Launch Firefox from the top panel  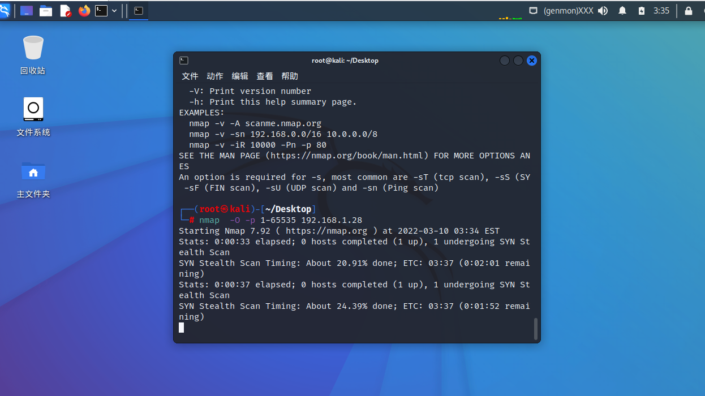[84, 11]
